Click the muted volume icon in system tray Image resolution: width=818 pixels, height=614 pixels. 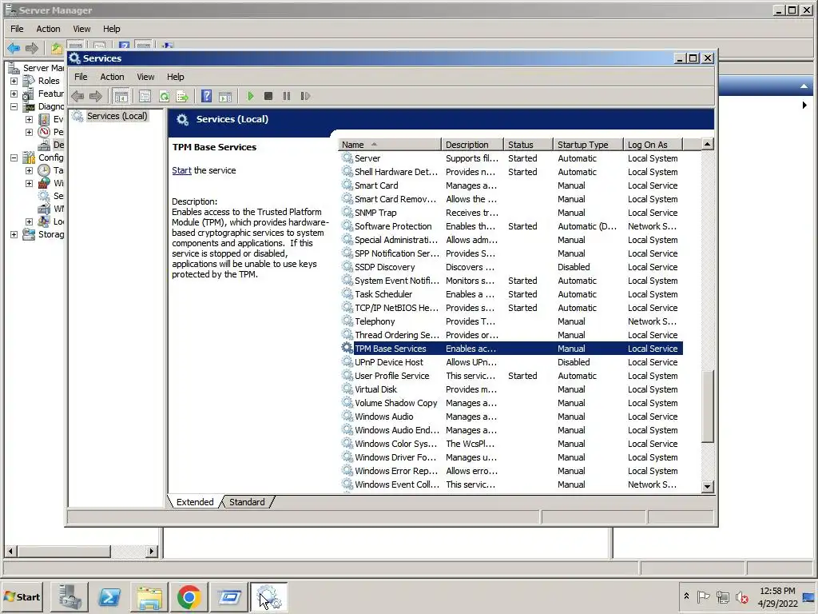(x=741, y=596)
